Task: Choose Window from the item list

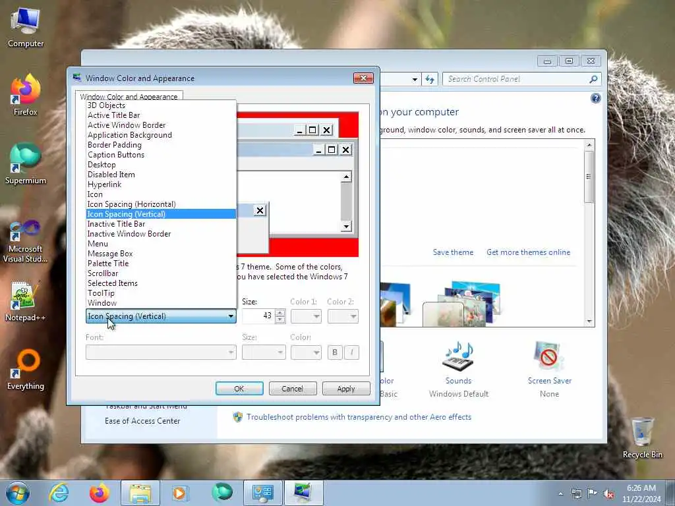Action: click(161, 303)
